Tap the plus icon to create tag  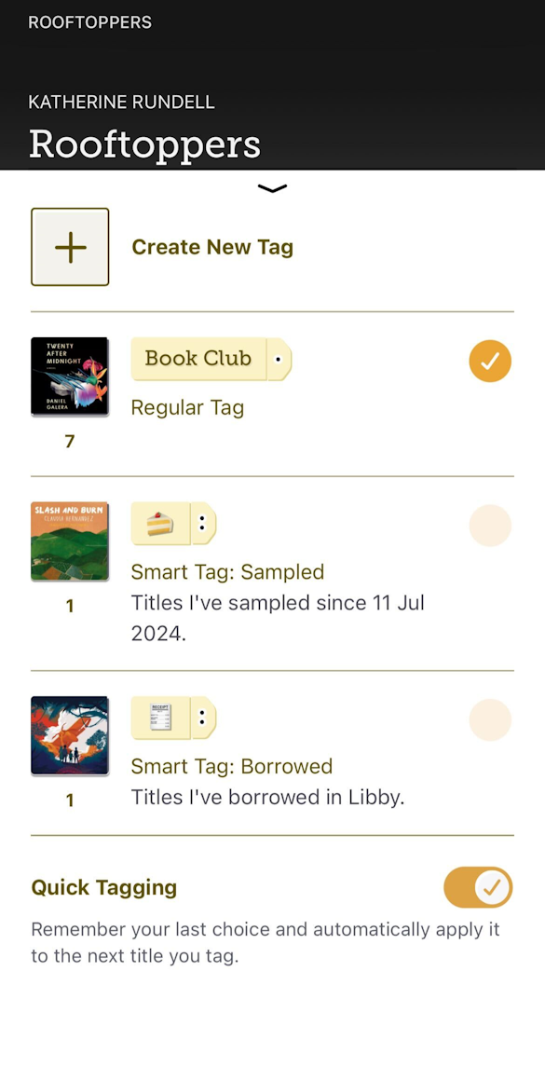[x=70, y=247]
